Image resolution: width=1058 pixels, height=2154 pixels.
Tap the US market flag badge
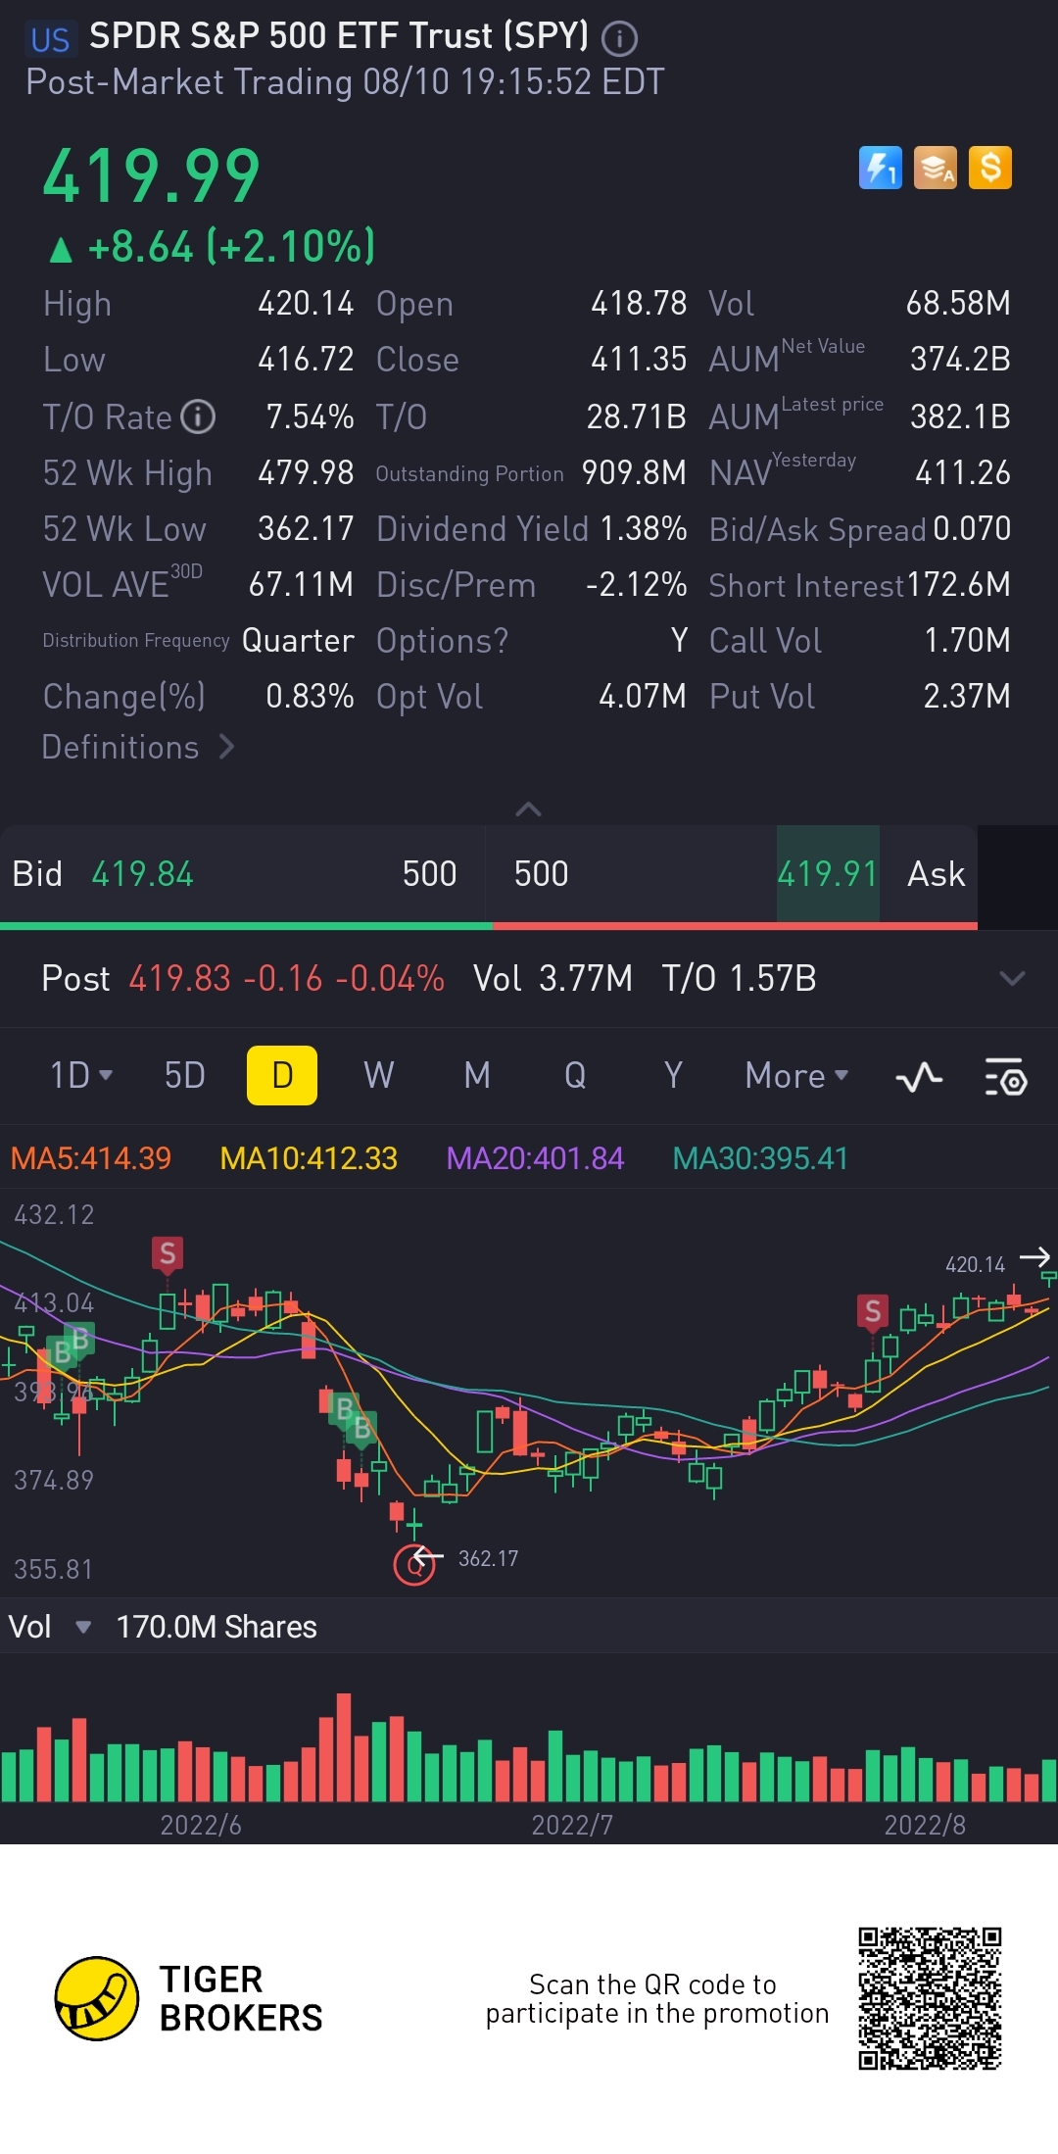(x=49, y=39)
